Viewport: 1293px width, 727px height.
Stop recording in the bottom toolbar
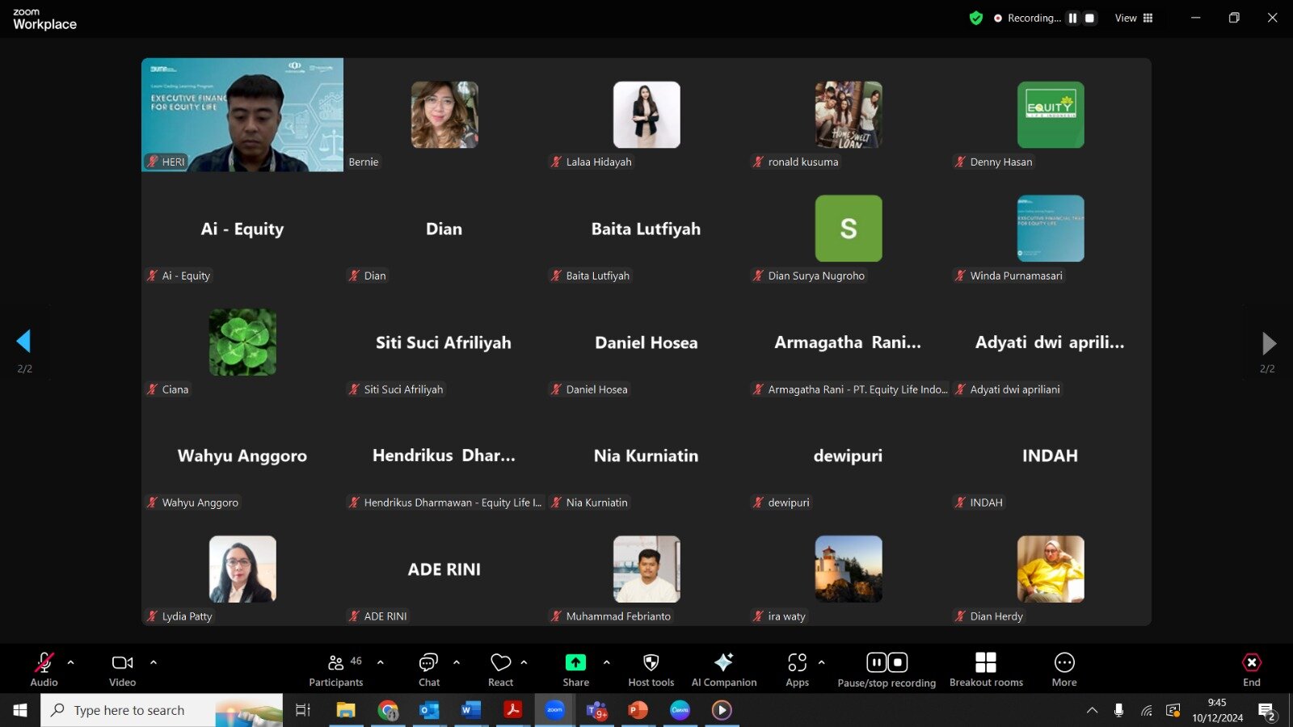(x=898, y=662)
